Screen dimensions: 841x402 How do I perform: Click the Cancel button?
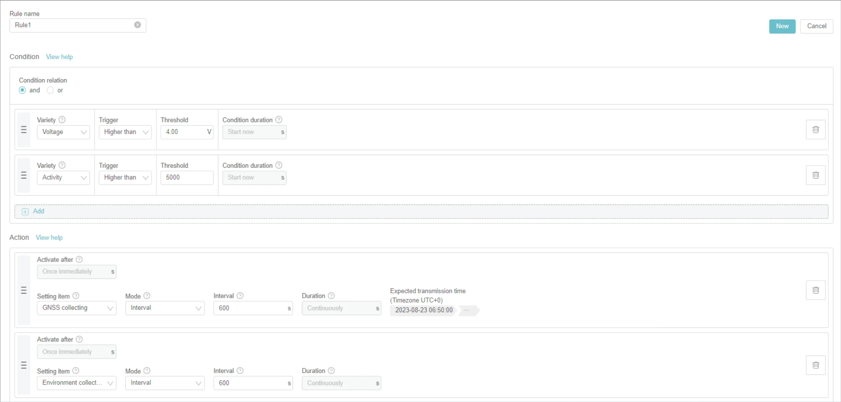point(816,26)
